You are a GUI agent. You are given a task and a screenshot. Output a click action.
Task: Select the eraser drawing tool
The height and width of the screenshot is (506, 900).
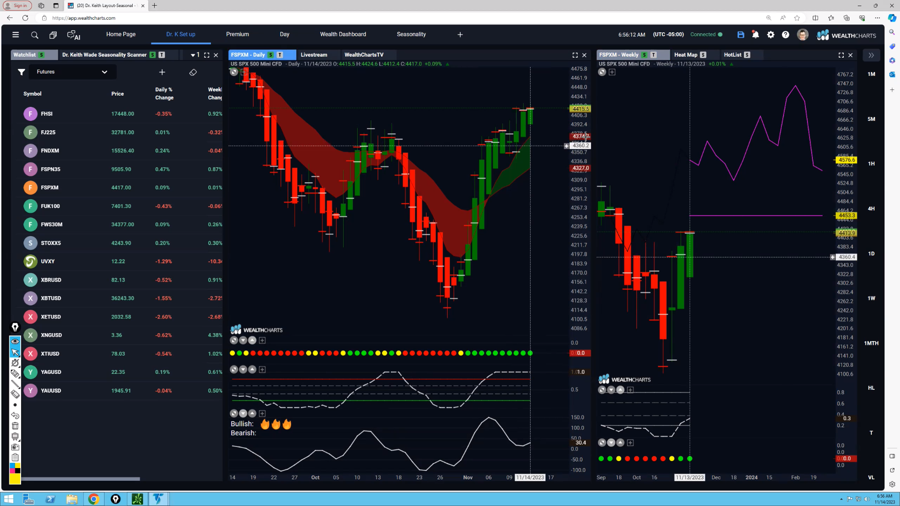(15, 394)
